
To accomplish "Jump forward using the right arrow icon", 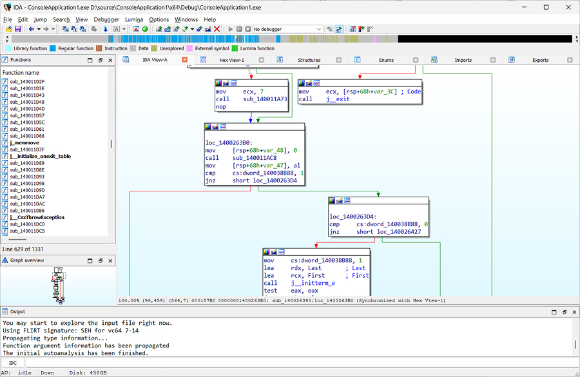I will click(46, 29).
